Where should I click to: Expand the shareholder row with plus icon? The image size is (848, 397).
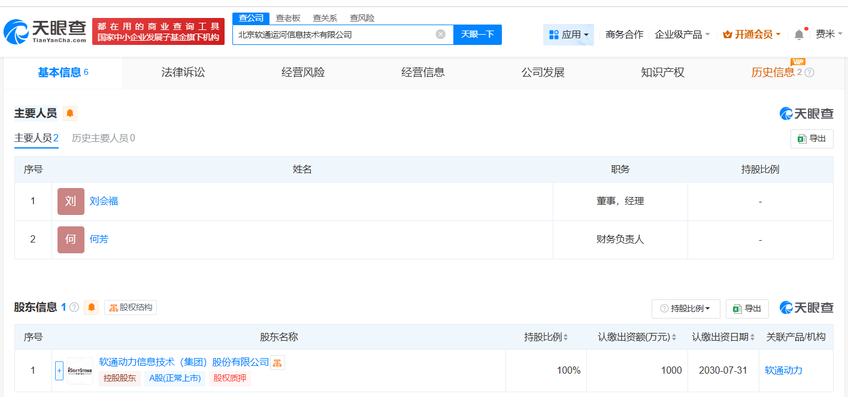pos(59,370)
